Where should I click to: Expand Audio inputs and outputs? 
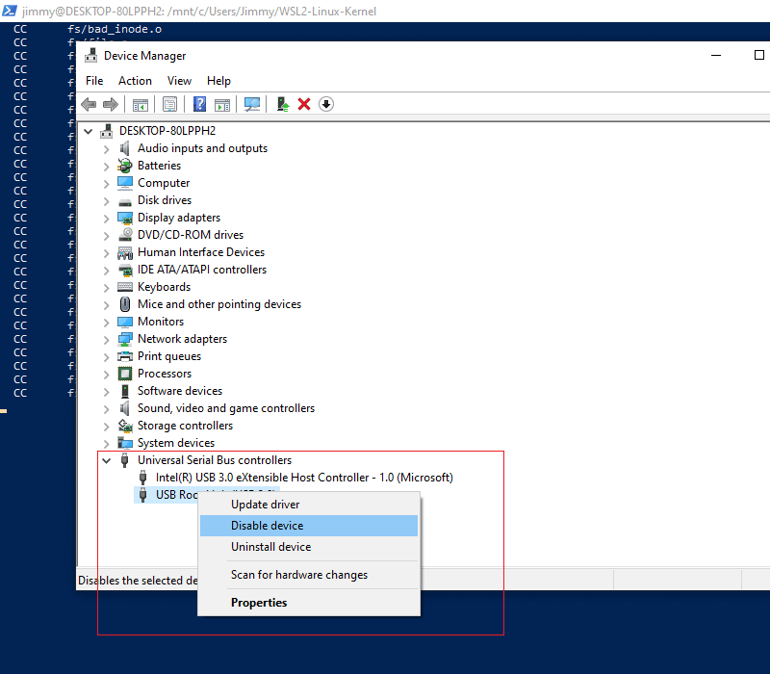106,149
